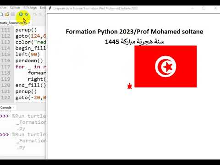Click the Save file icon
The width and height of the screenshot is (220, 165).
pos(13,14)
